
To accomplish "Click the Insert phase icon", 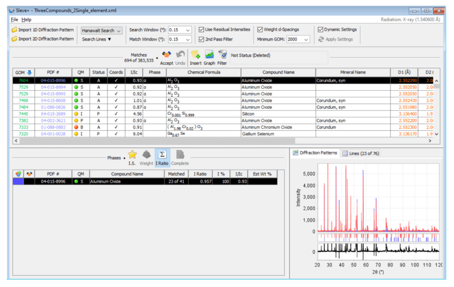I will coord(196,54).
